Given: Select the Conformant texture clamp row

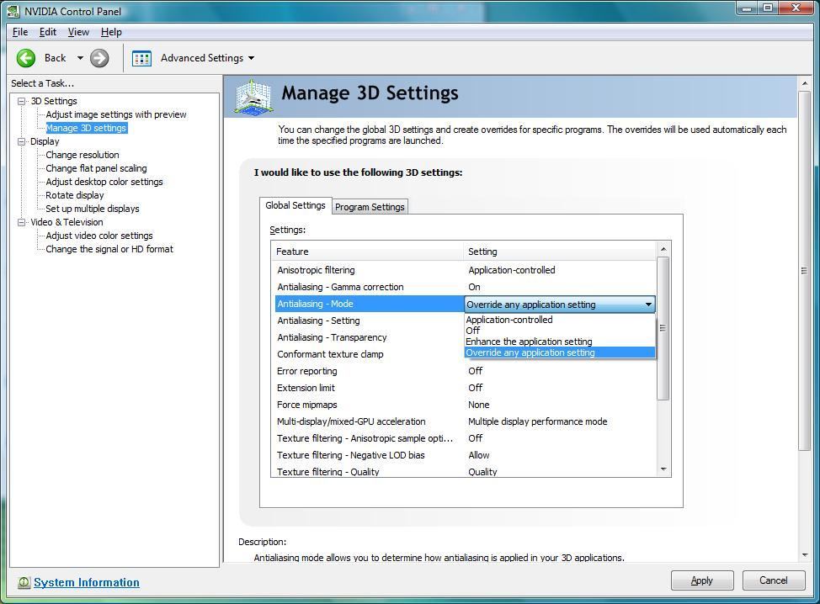Looking at the screenshot, I should click(370, 354).
